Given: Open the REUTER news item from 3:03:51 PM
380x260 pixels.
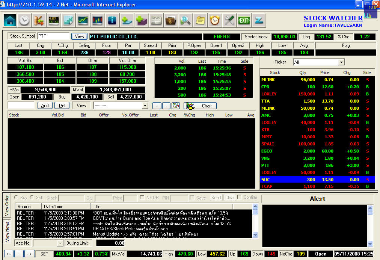Looking at the screenshot, I should click(134, 229).
